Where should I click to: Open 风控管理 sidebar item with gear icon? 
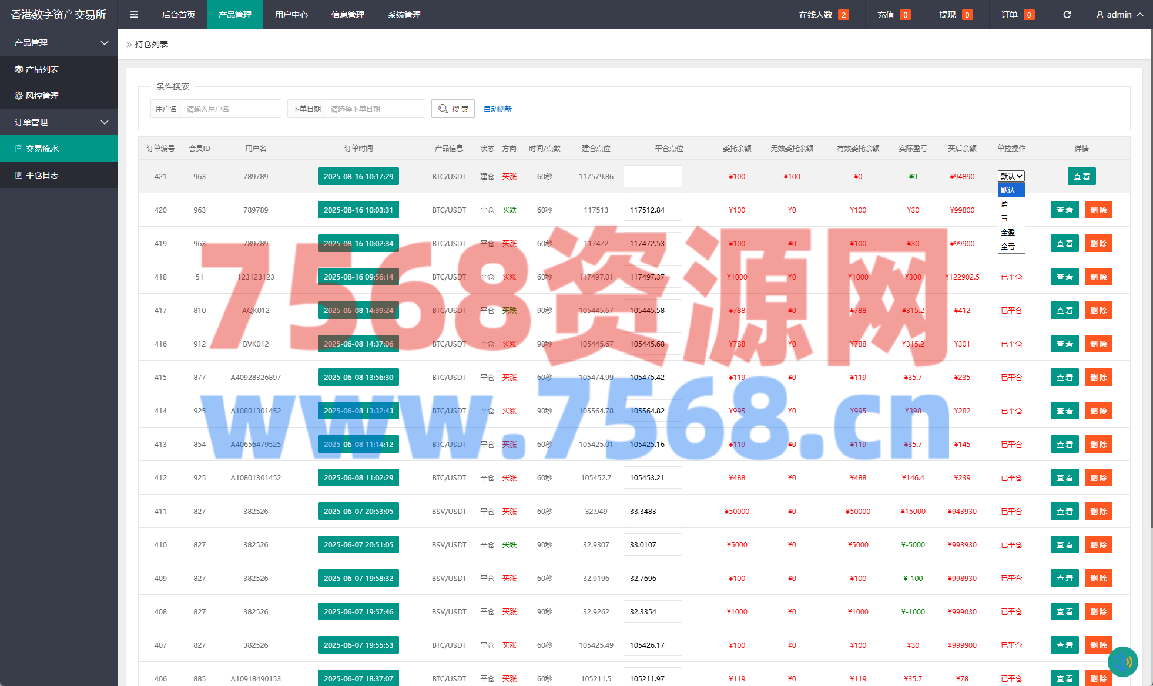pos(42,96)
